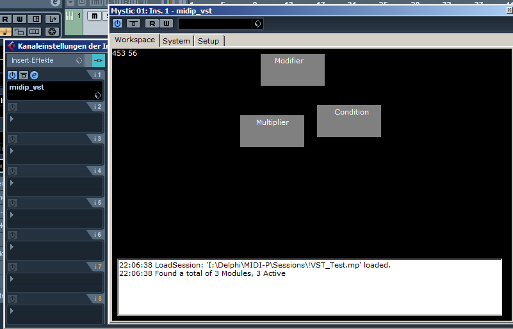Click coordinate readout 453 56
This screenshot has width=513, height=329.
pyautogui.click(x=125, y=53)
